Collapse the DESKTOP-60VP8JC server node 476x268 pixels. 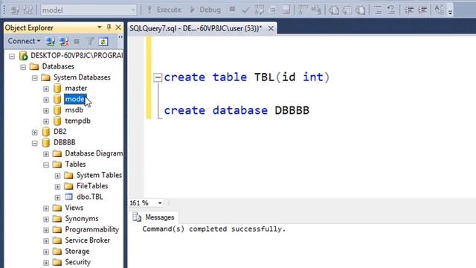(12, 57)
